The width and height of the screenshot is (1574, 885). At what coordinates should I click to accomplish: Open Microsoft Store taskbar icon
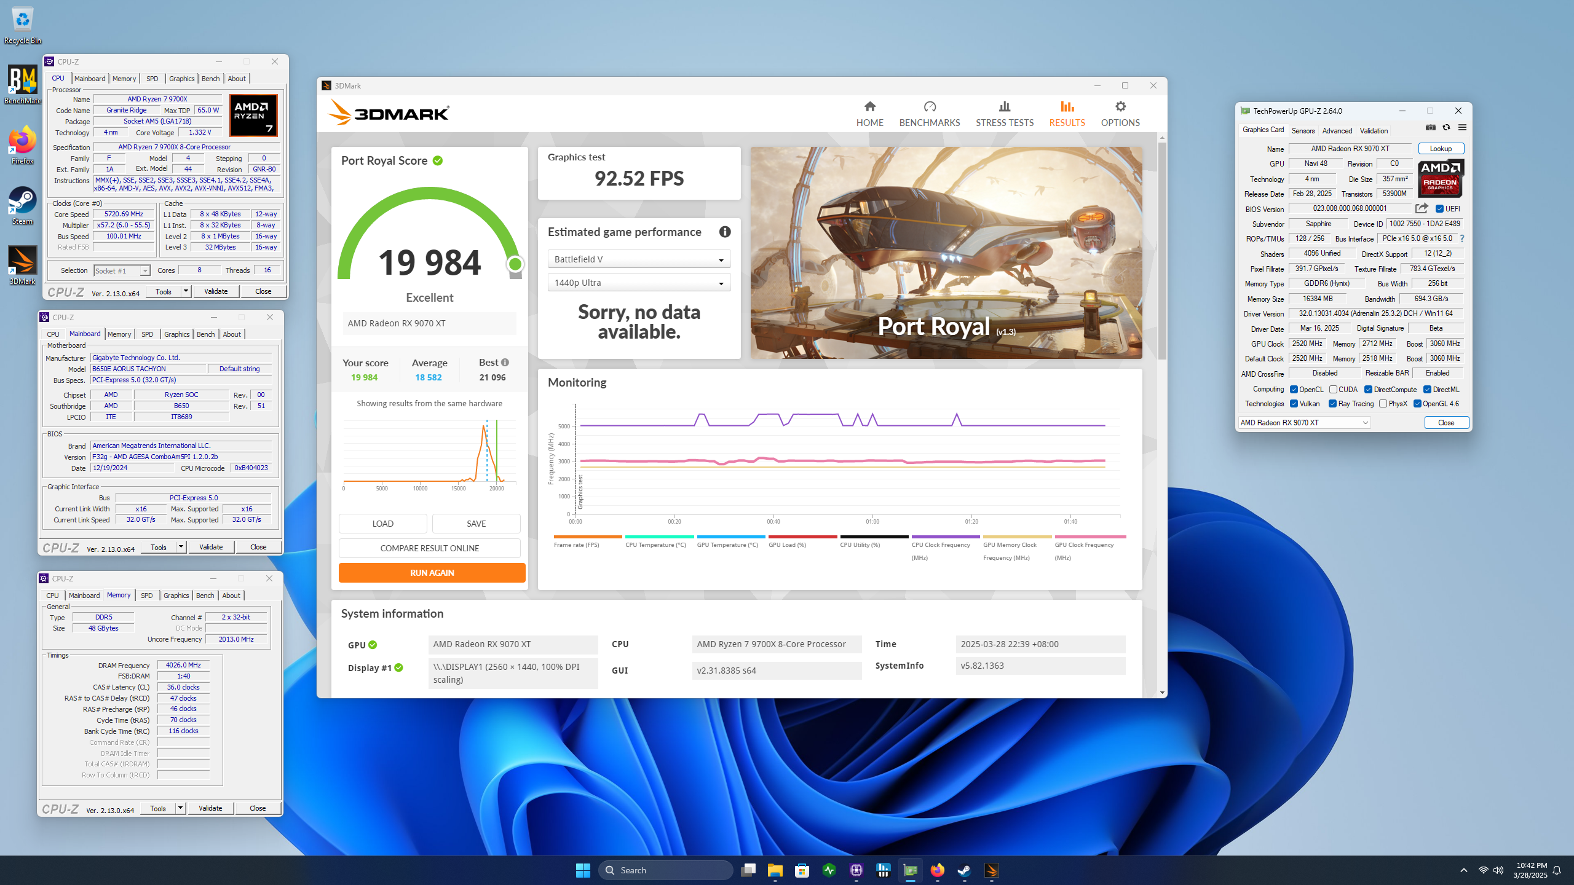[x=802, y=870]
